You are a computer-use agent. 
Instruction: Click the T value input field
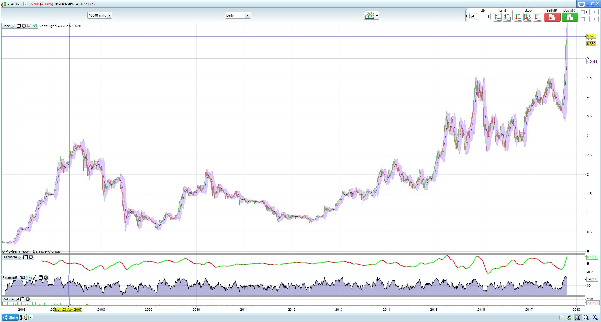click(x=594, y=19)
